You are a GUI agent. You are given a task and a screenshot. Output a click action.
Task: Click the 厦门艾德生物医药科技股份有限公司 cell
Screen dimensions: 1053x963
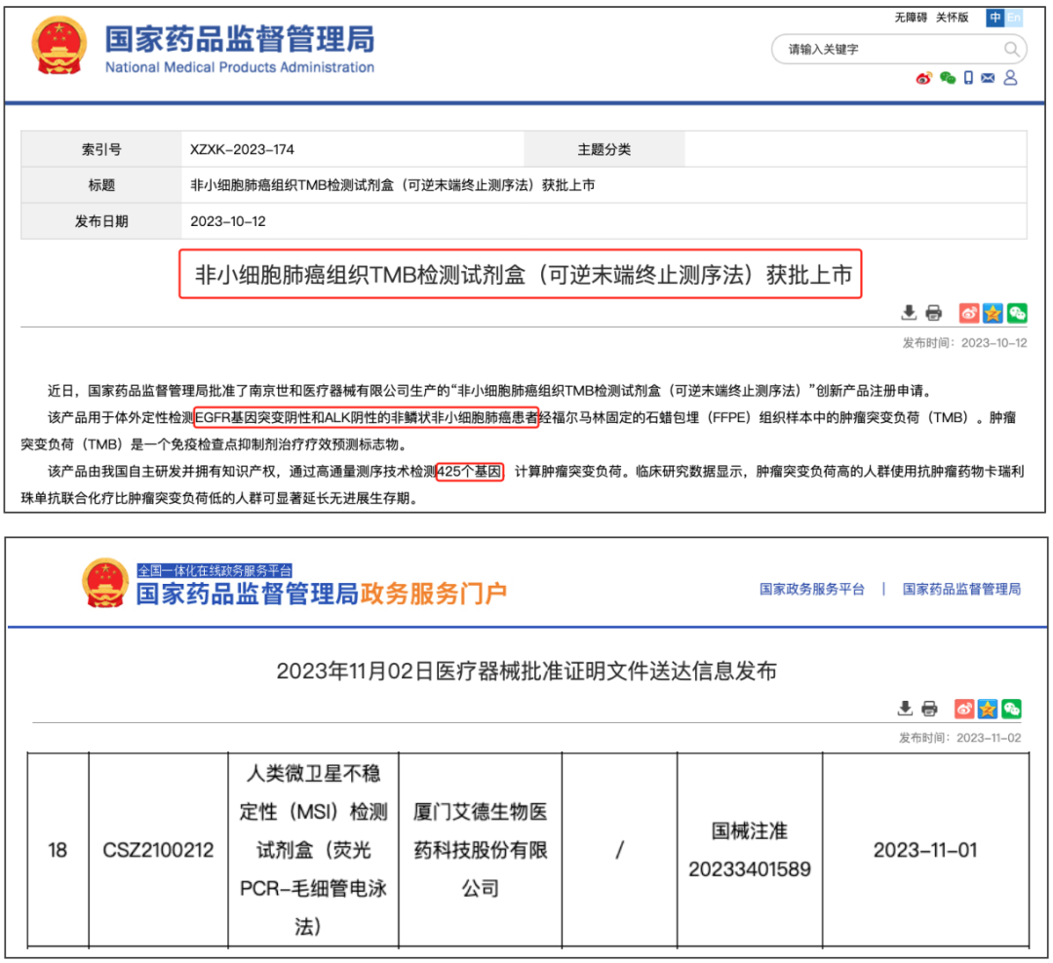coord(480,850)
